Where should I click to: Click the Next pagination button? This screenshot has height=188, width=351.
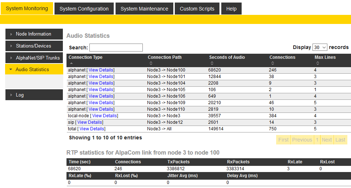327,140
